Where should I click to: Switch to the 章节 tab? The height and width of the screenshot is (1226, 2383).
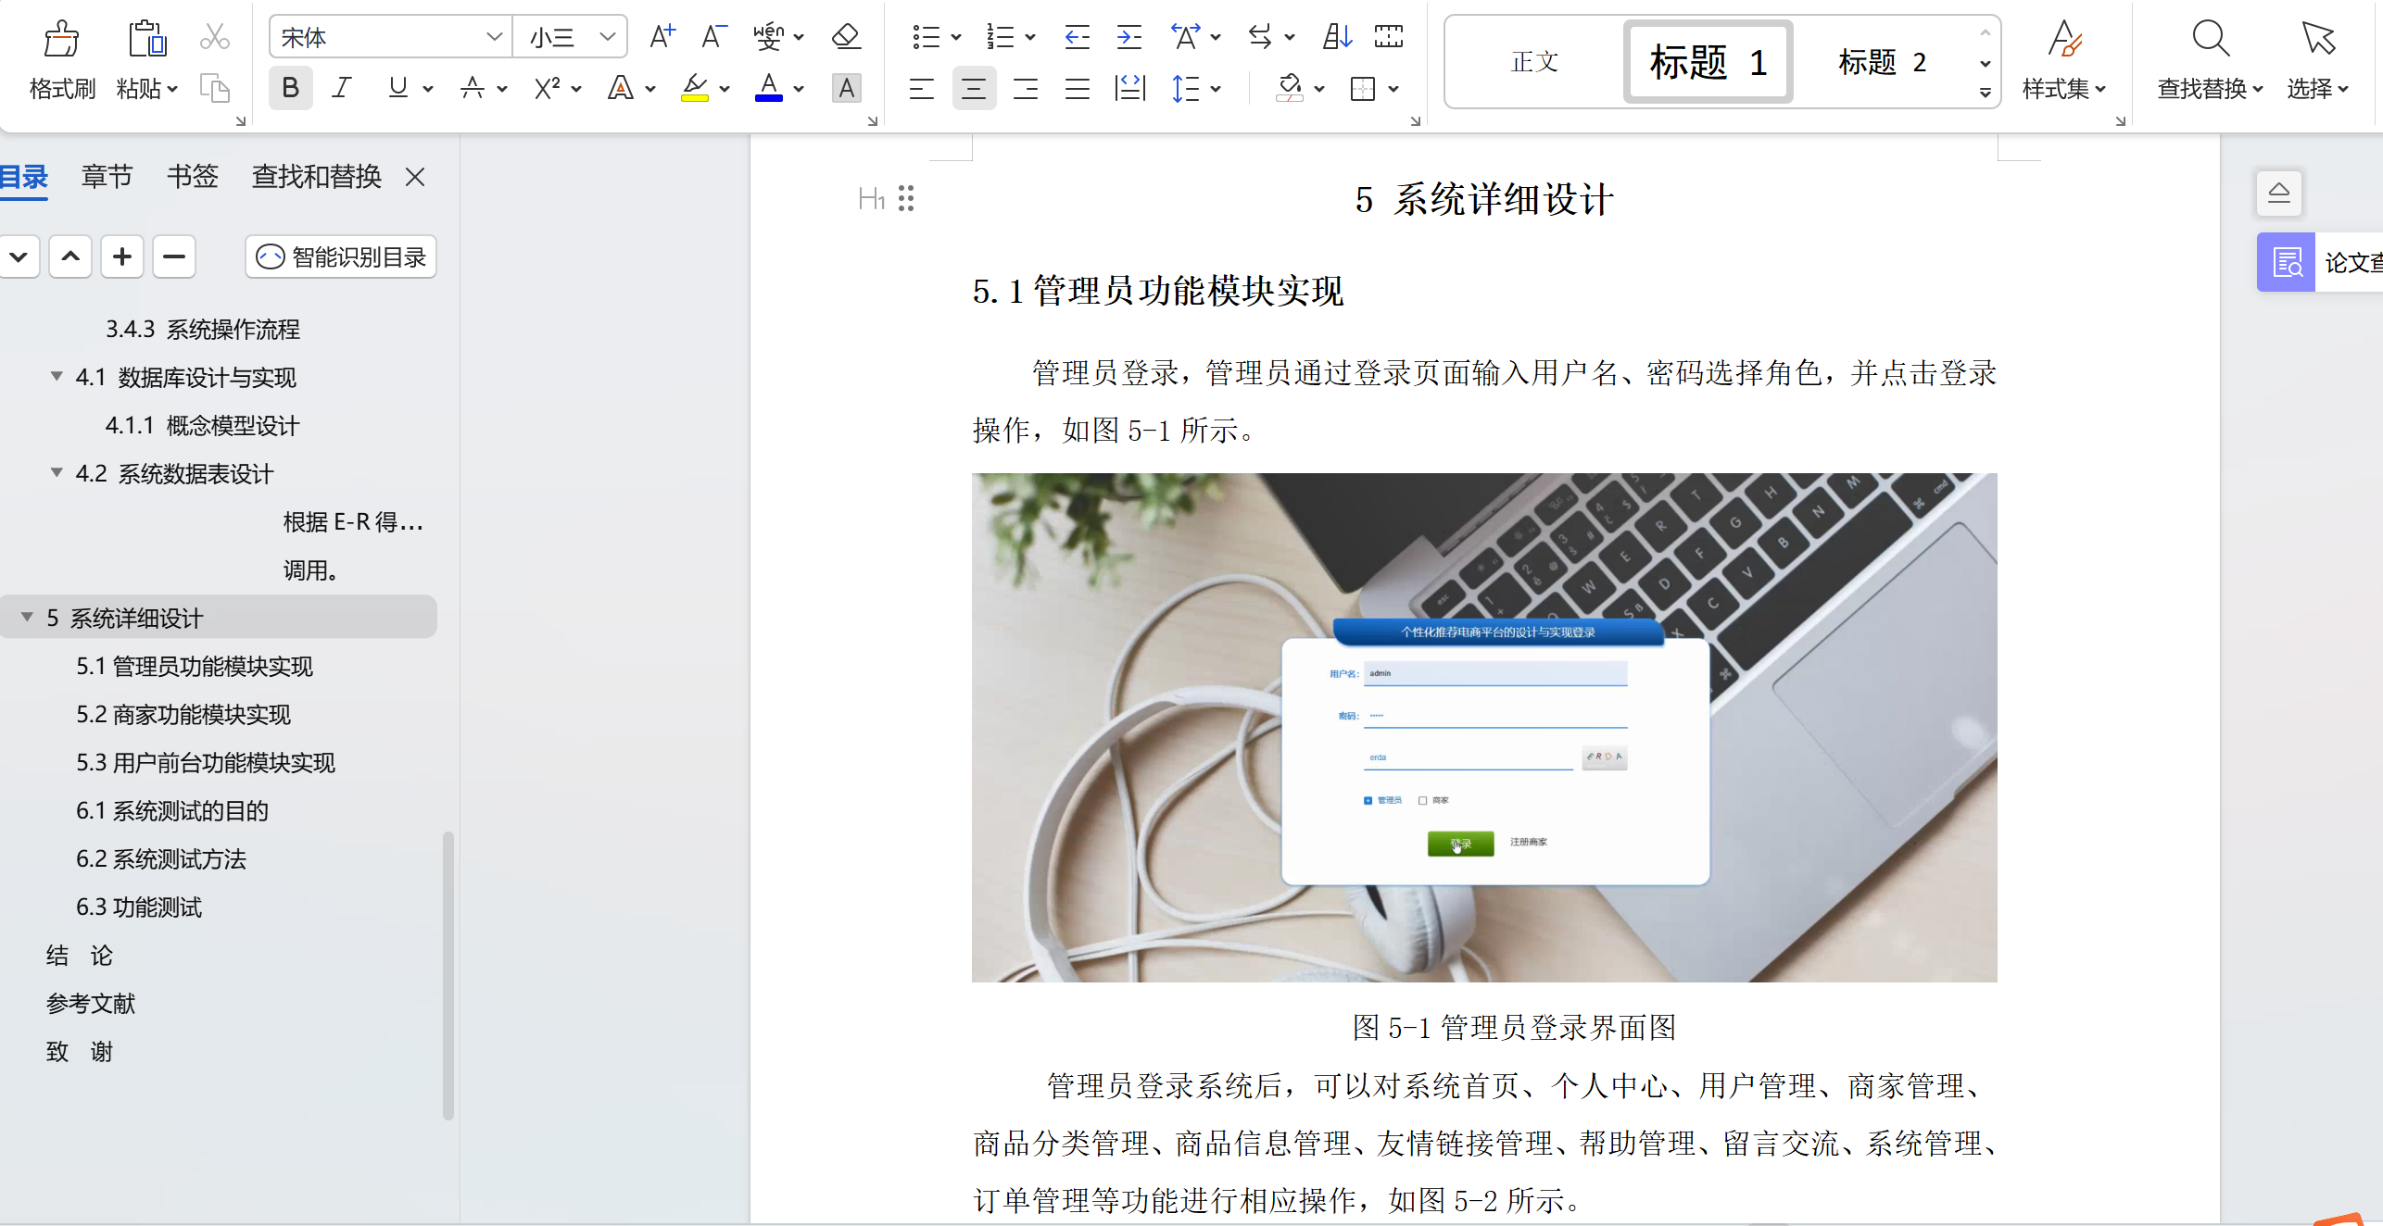(107, 176)
